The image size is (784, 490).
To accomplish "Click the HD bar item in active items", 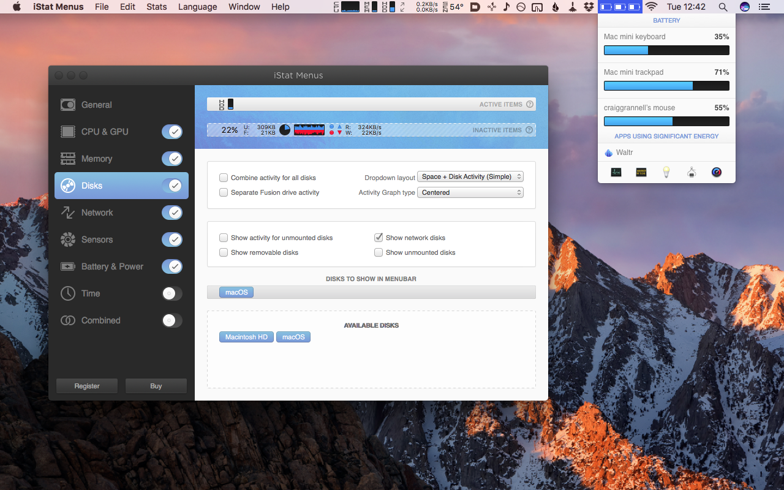I will tap(227, 104).
